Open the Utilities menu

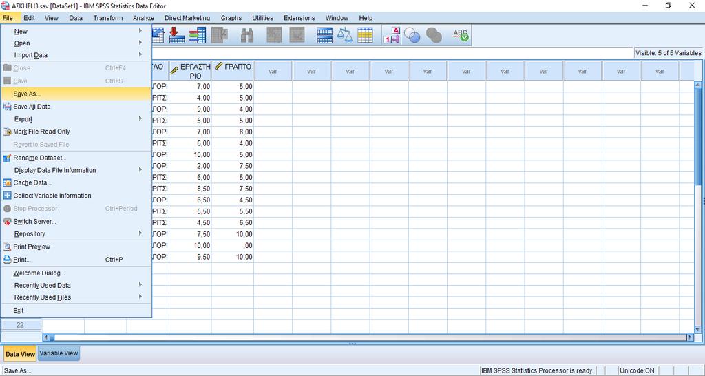point(262,18)
